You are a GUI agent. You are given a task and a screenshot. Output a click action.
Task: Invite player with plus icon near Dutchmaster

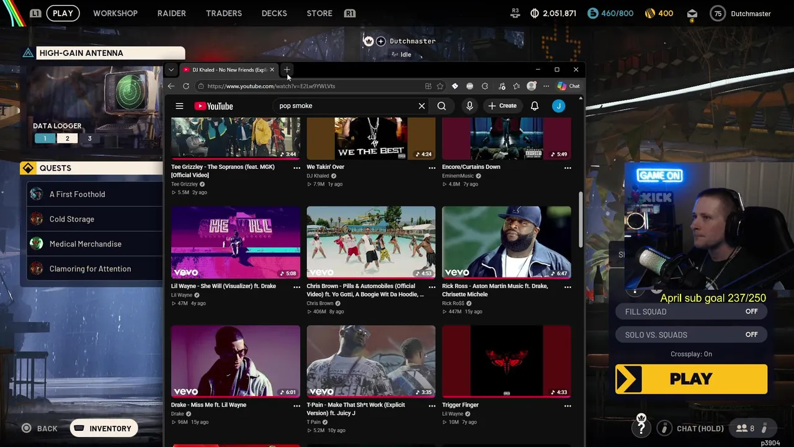pyautogui.click(x=381, y=41)
